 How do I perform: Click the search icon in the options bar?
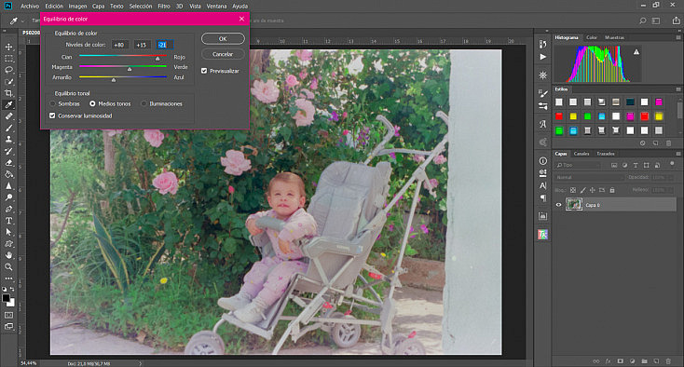(x=643, y=20)
